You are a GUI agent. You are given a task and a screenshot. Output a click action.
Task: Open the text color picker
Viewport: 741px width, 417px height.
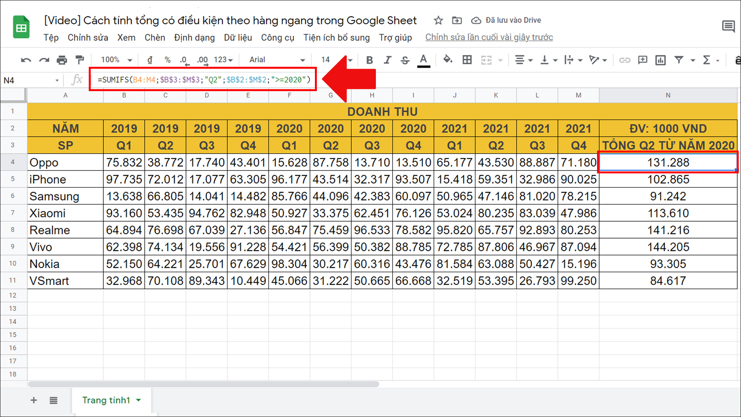pyautogui.click(x=423, y=60)
